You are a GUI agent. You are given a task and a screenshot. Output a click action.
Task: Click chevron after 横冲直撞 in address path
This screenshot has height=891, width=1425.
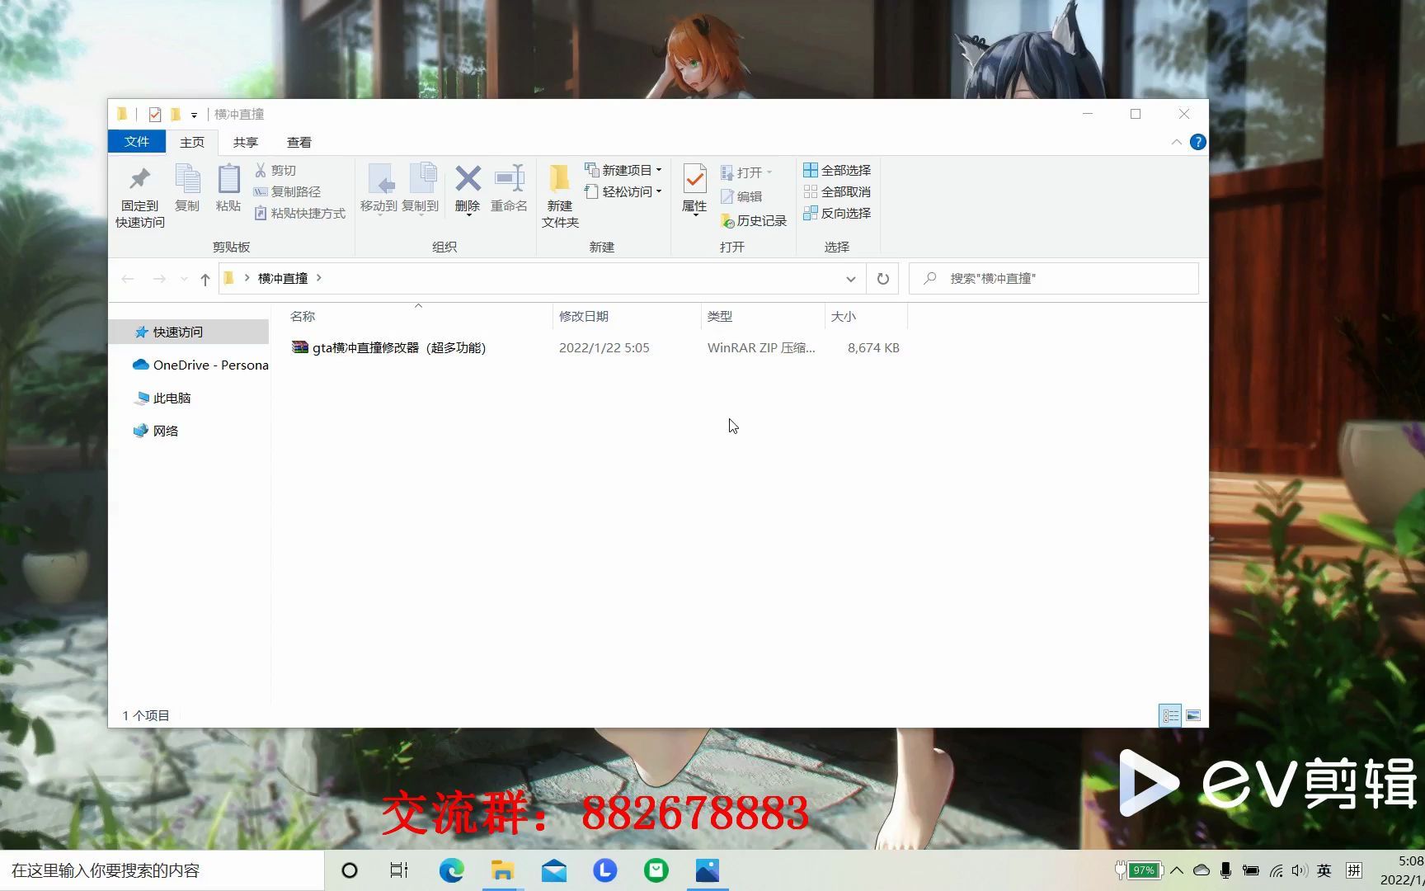(319, 278)
